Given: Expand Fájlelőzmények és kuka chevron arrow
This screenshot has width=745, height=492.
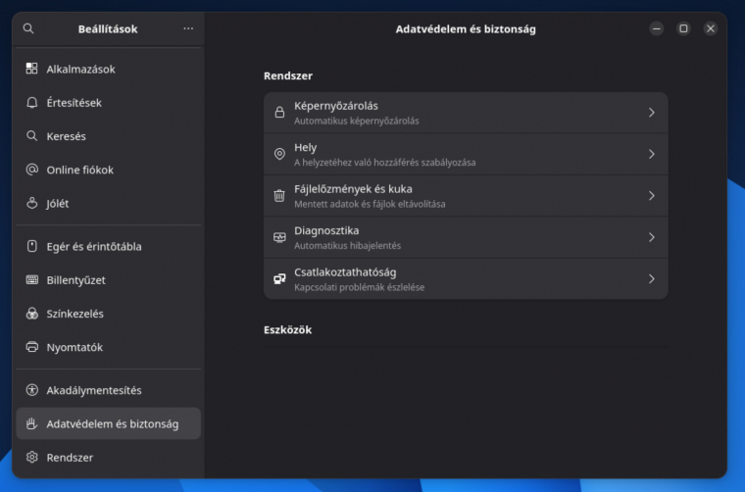Looking at the screenshot, I should [652, 196].
